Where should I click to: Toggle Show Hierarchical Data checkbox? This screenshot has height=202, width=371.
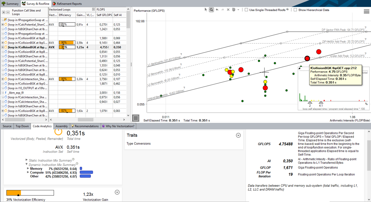[295, 10]
